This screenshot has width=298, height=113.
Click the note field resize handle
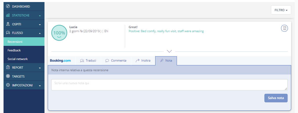(x=286, y=89)
